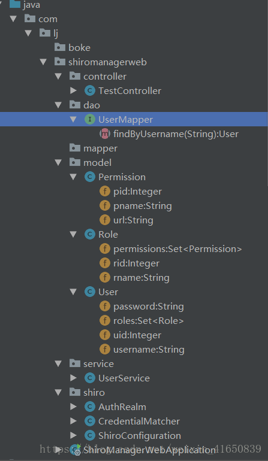Collapse the UserMapper interface arrow
The width and height of the screenshot is (268, 461).
coord(73,119)
